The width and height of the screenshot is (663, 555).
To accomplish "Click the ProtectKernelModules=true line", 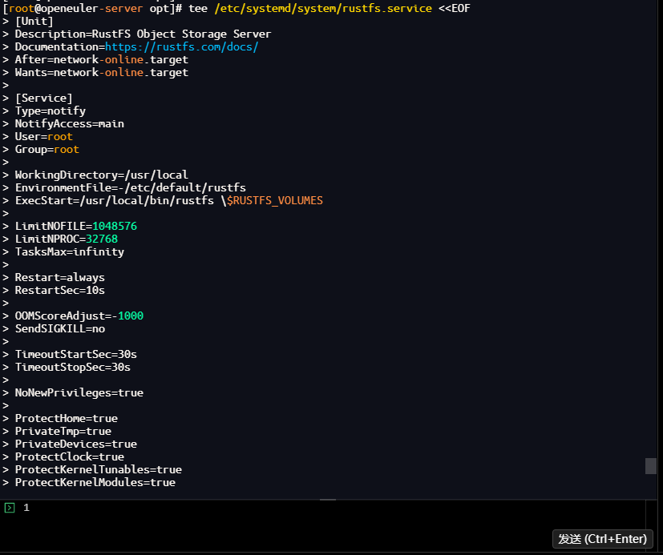I will click(95, 482).
